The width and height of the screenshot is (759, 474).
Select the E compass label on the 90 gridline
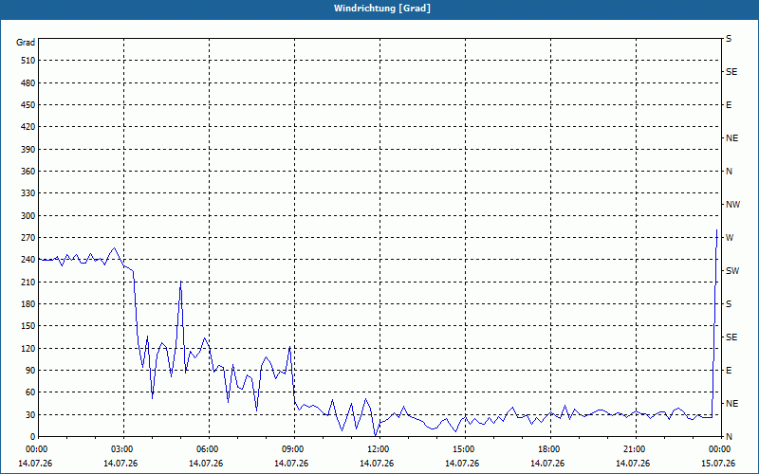[729, 371]
